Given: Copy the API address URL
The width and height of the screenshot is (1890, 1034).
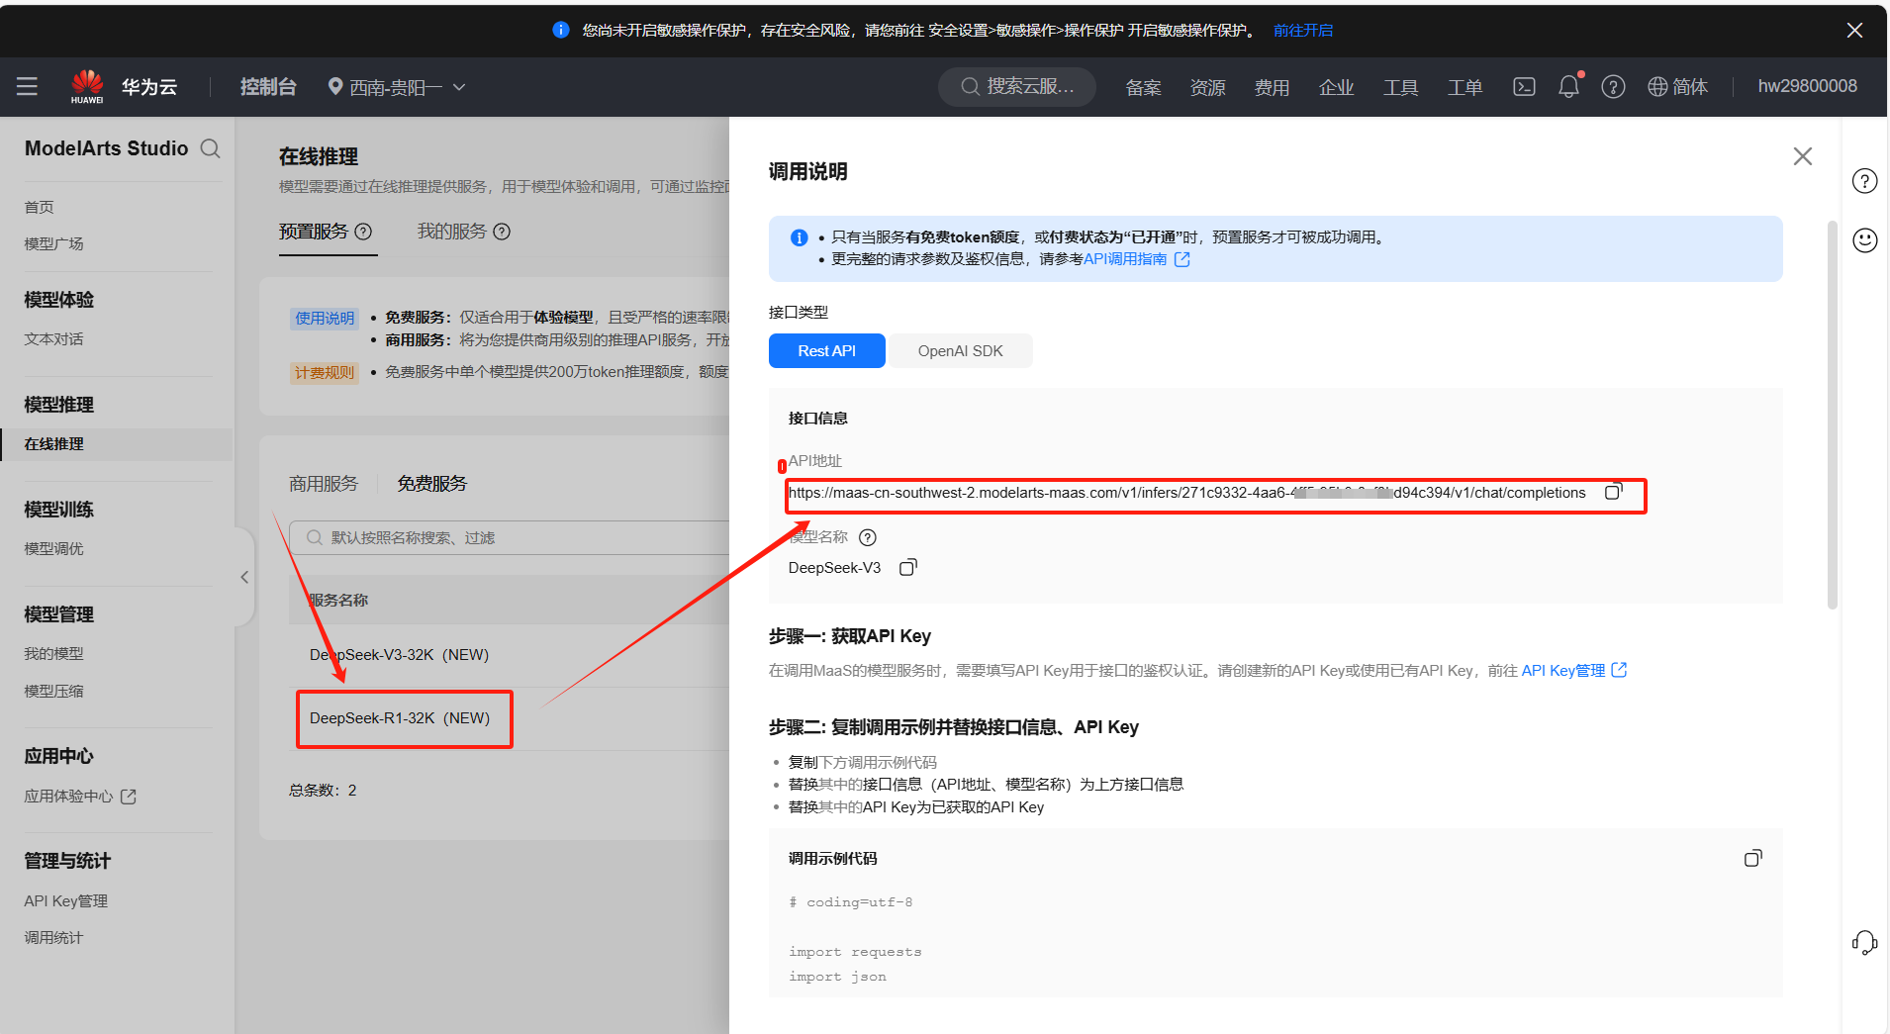Looking at the screenshot, I should 1614,492.
